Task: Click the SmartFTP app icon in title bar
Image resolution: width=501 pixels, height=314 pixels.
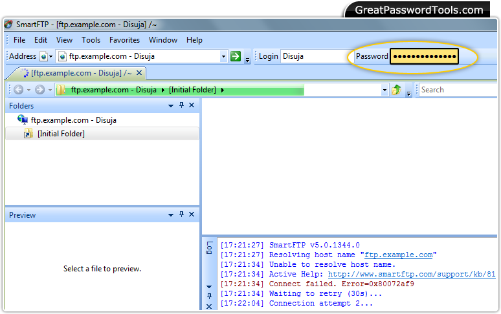Action: point(8,24)
